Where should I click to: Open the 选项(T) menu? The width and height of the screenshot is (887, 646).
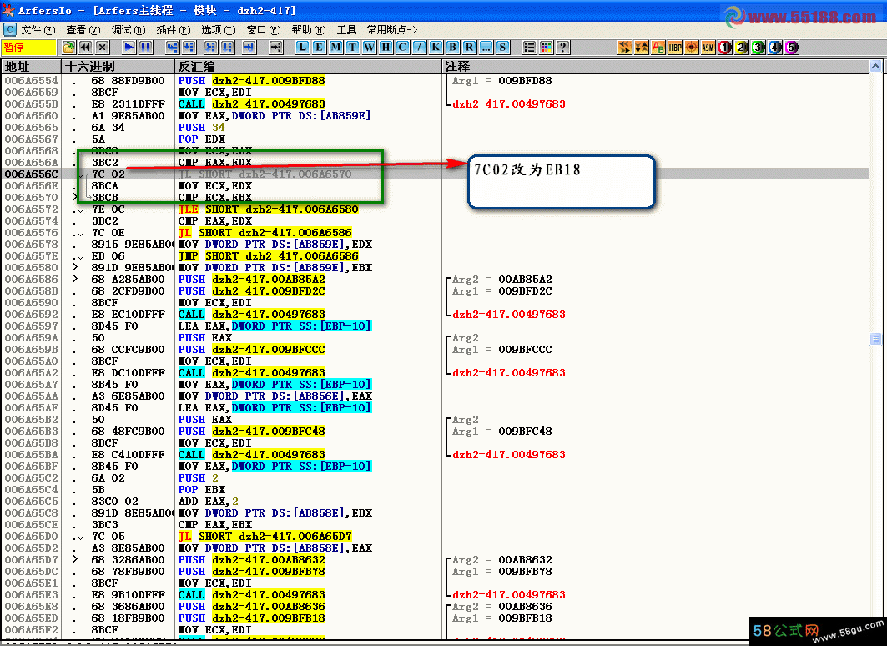pyautogui.click(x=219, y=29)
